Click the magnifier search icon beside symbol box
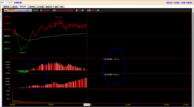The image size is (194, 107). pos(9,2)
